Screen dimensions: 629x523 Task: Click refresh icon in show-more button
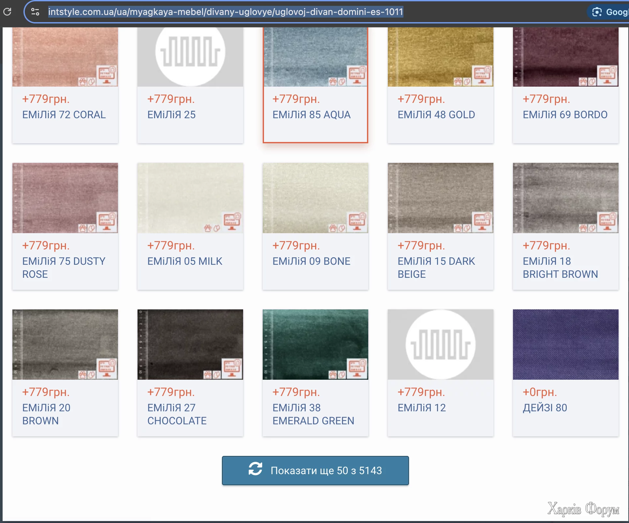[x=255, y=469]
